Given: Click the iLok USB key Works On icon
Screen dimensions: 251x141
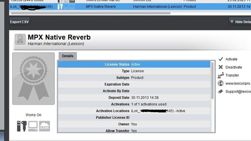Looking at the screenshot, I should [x=22, y=126].
